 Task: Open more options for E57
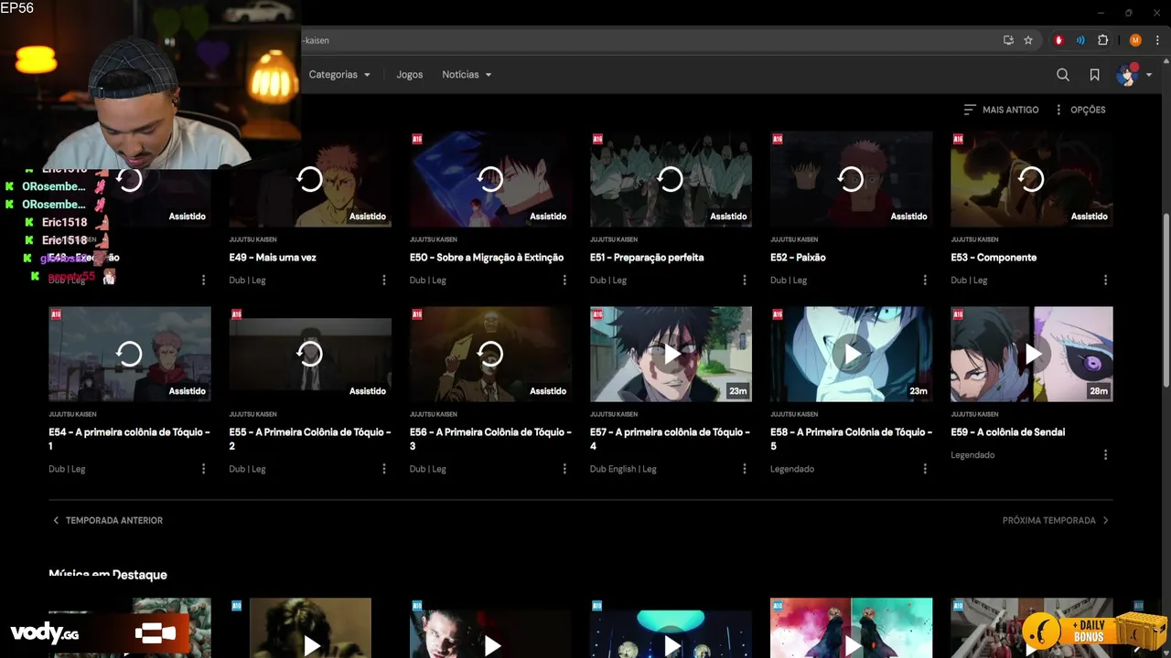tap(745, 469)
